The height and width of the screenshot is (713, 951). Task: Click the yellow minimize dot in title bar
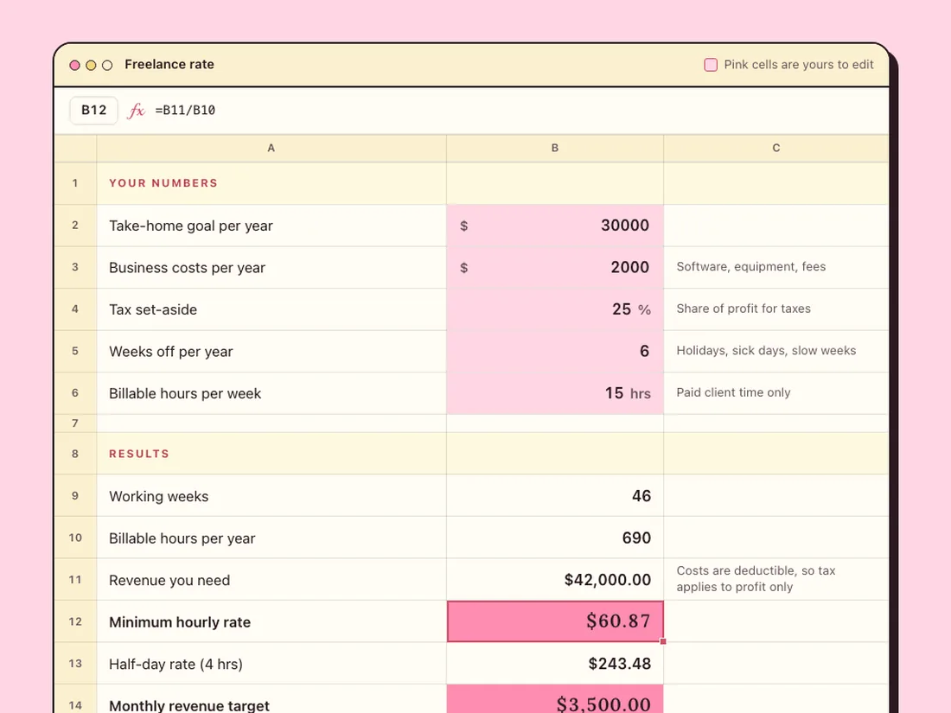pos(91,65)
